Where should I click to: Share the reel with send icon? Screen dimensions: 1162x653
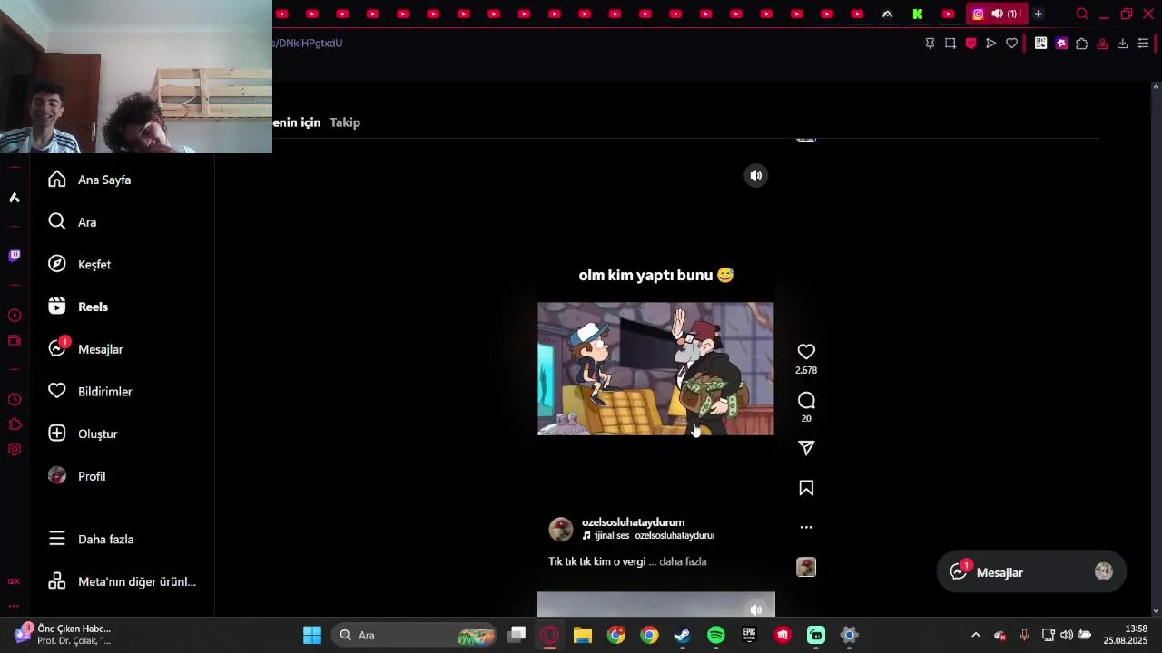(806, 448)
